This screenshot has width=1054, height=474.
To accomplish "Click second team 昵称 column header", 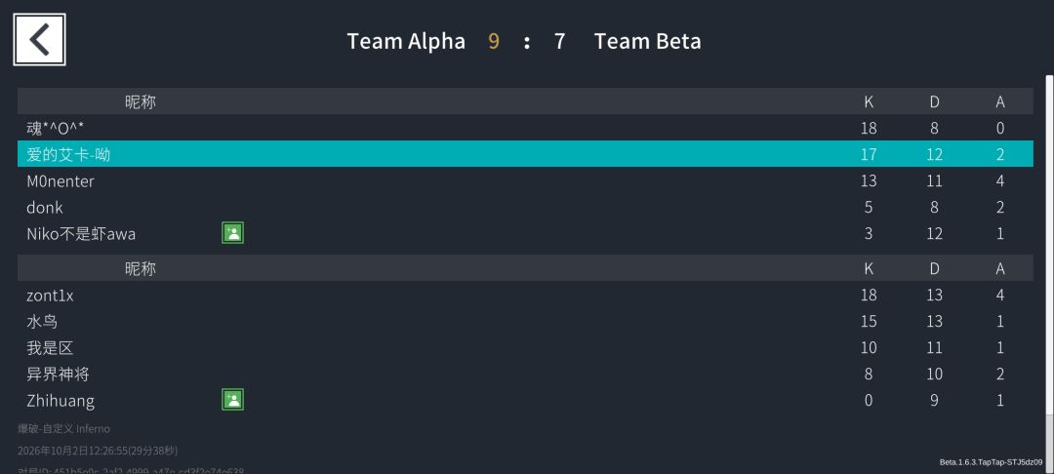I will pyautogui.click(x=140, y=268).
